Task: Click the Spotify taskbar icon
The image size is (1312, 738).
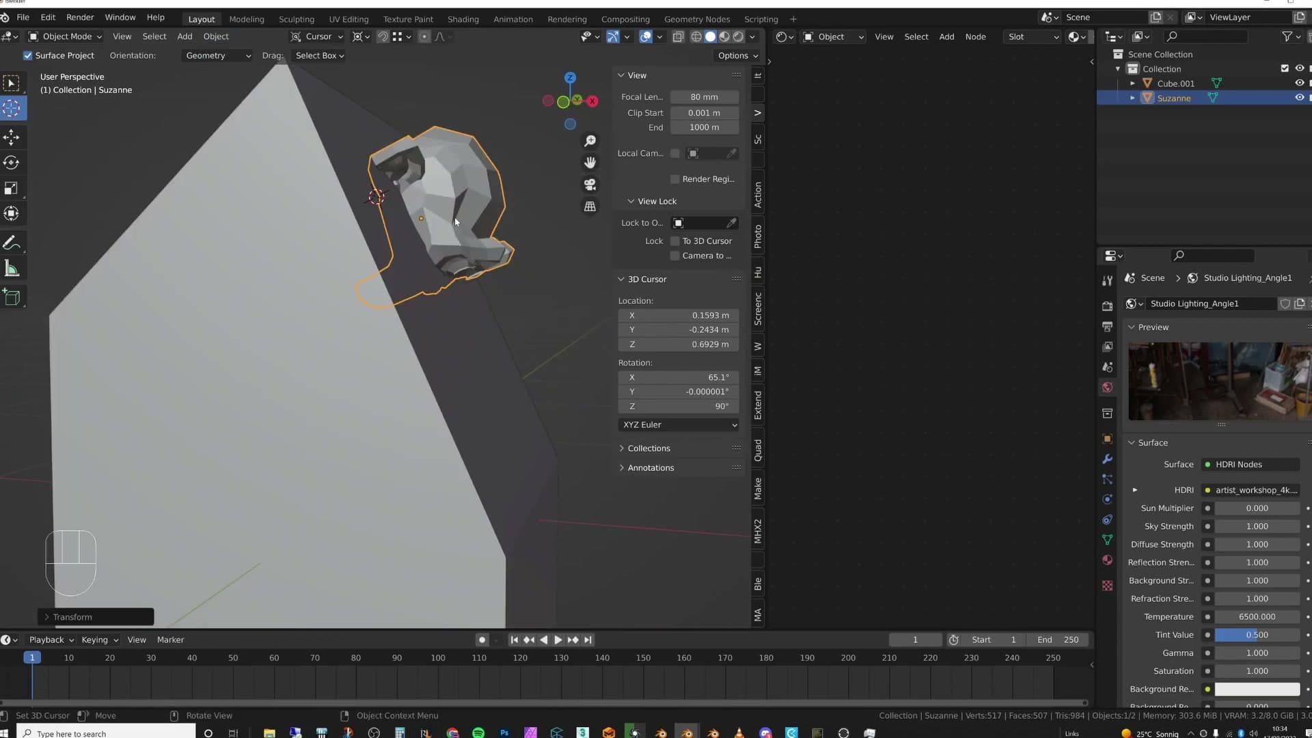Action: point(478,733)
